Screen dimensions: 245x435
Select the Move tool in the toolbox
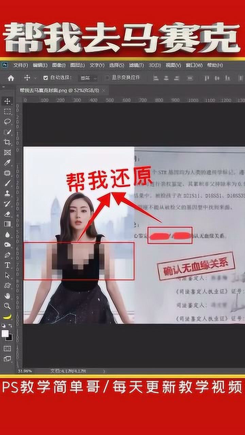[7, 101]
